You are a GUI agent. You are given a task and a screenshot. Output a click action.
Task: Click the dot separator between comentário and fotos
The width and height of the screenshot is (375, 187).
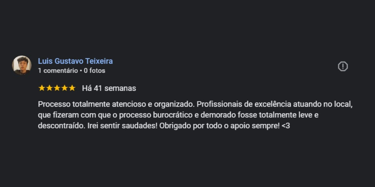click(81, 71)
